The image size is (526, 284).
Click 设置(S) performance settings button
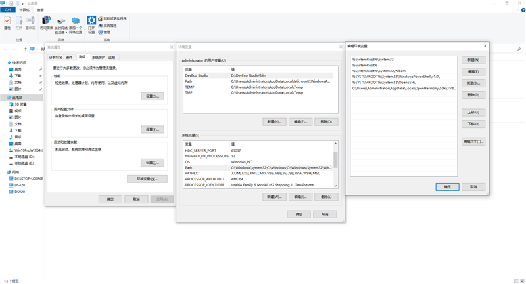(x=153, y=96)
